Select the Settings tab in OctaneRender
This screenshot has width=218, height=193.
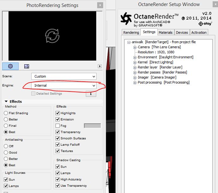pyautogui.click(x=149, y=32)
